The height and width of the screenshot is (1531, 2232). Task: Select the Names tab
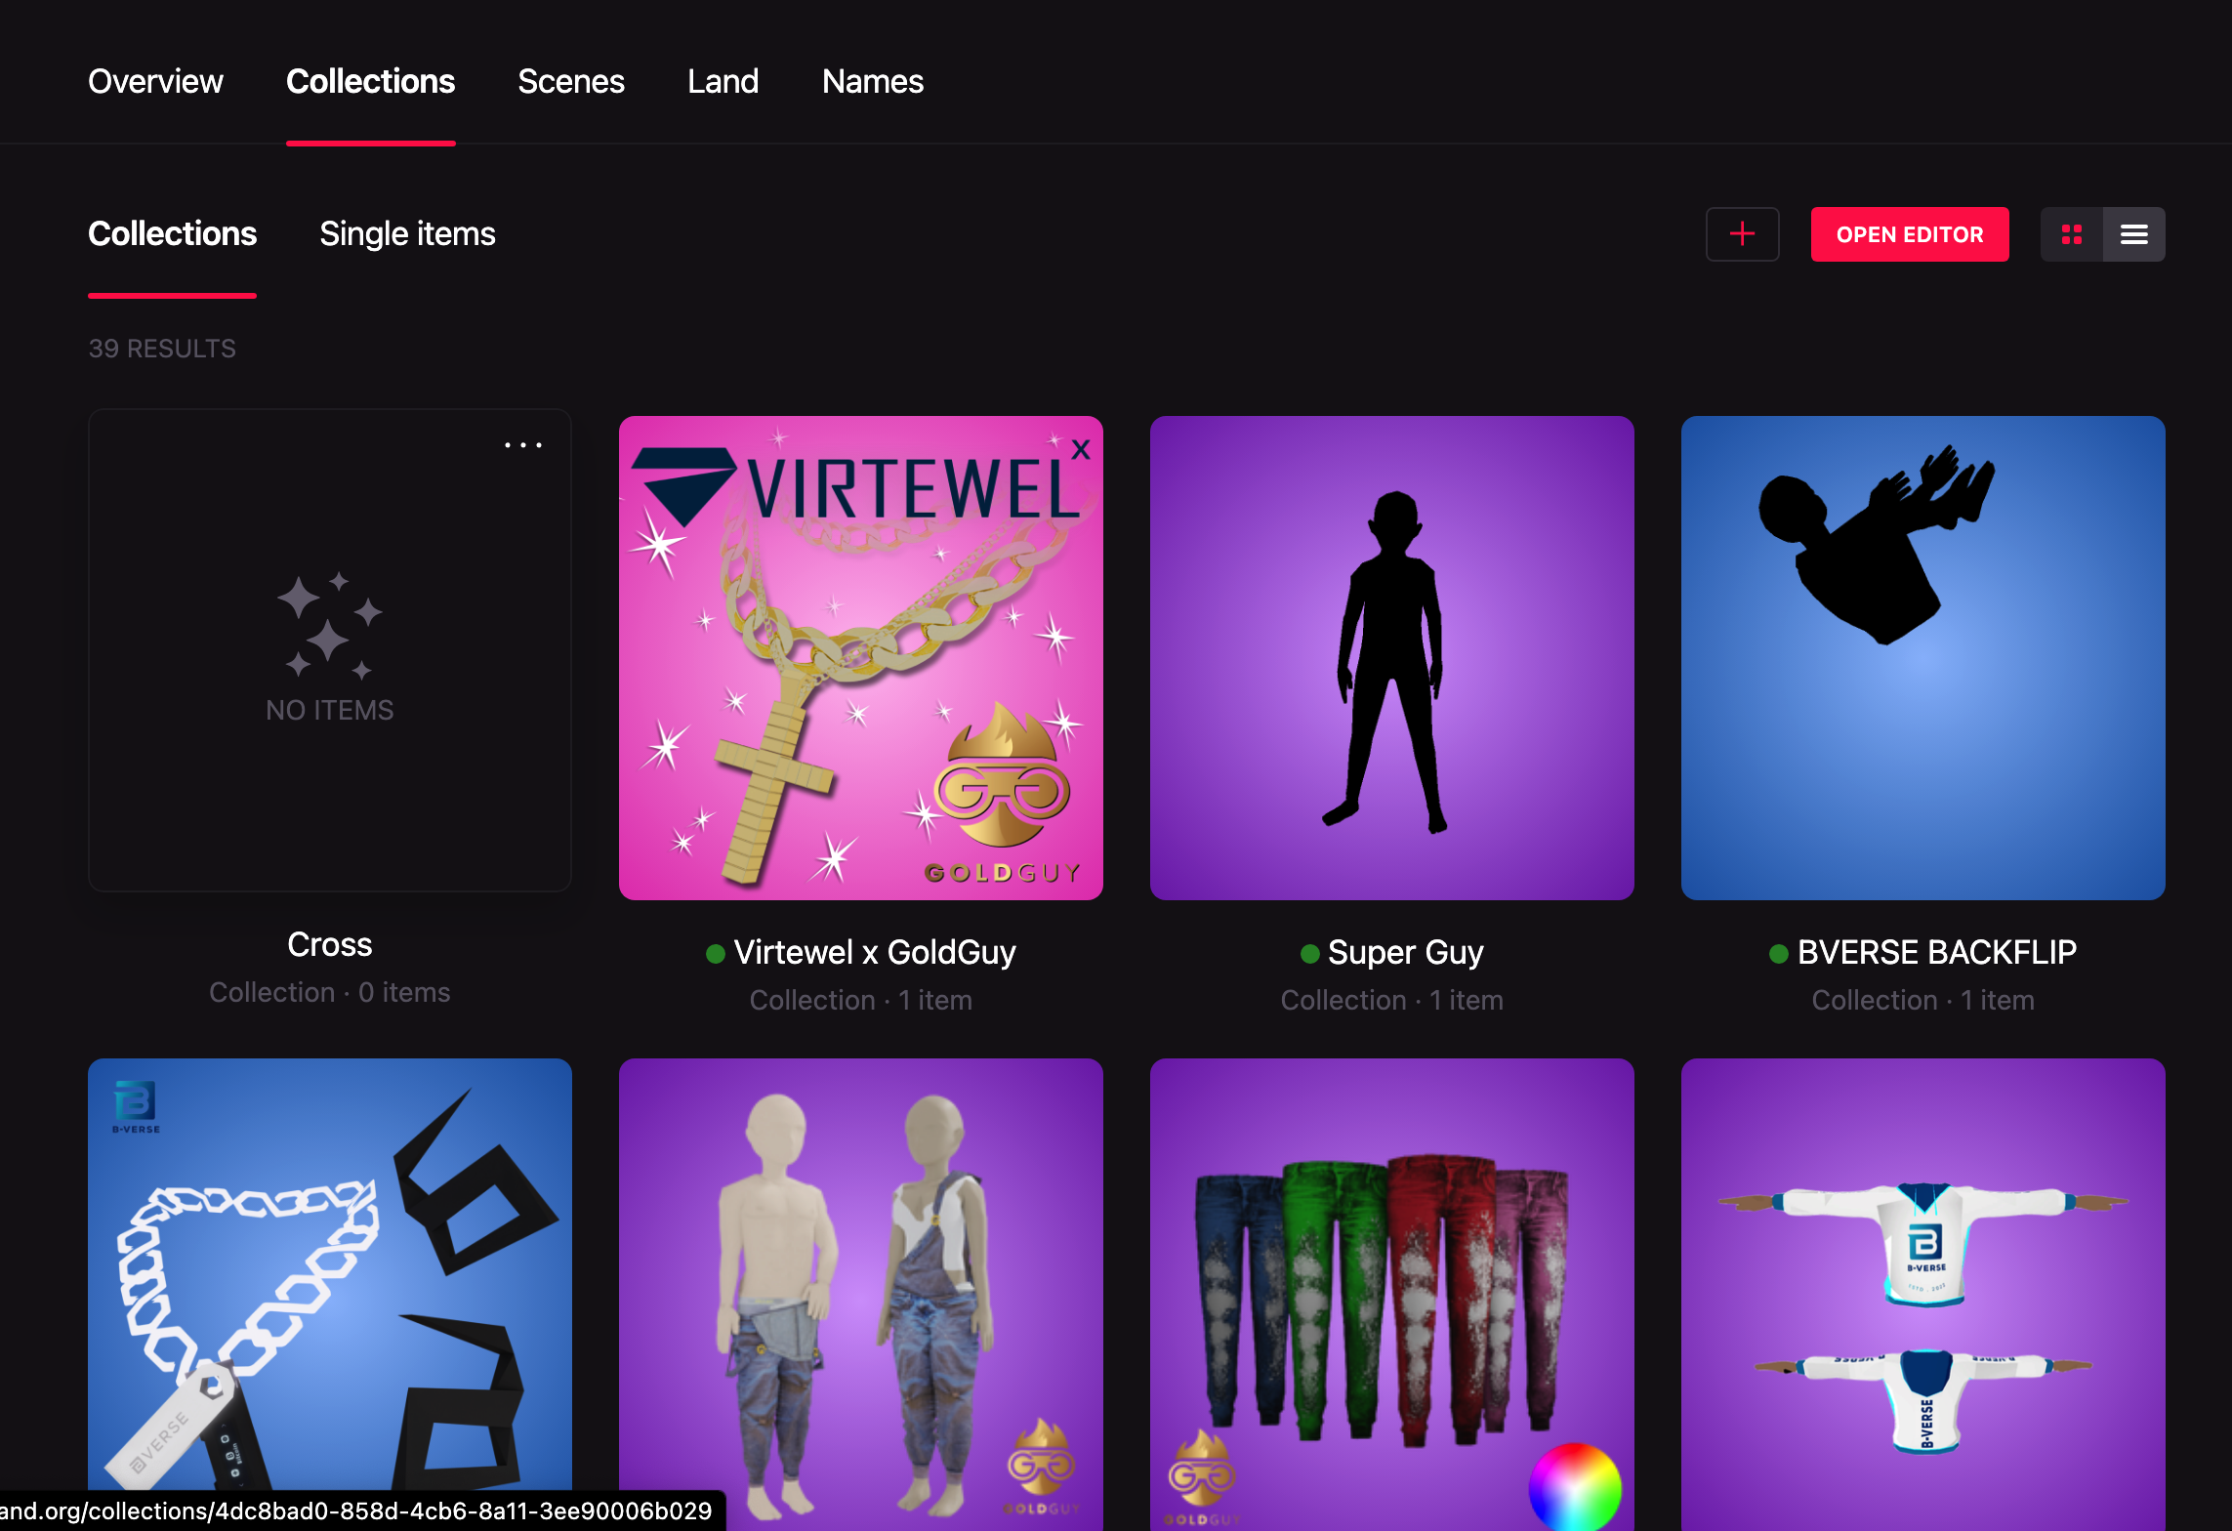pyautogui.click(x=872, y=81)
